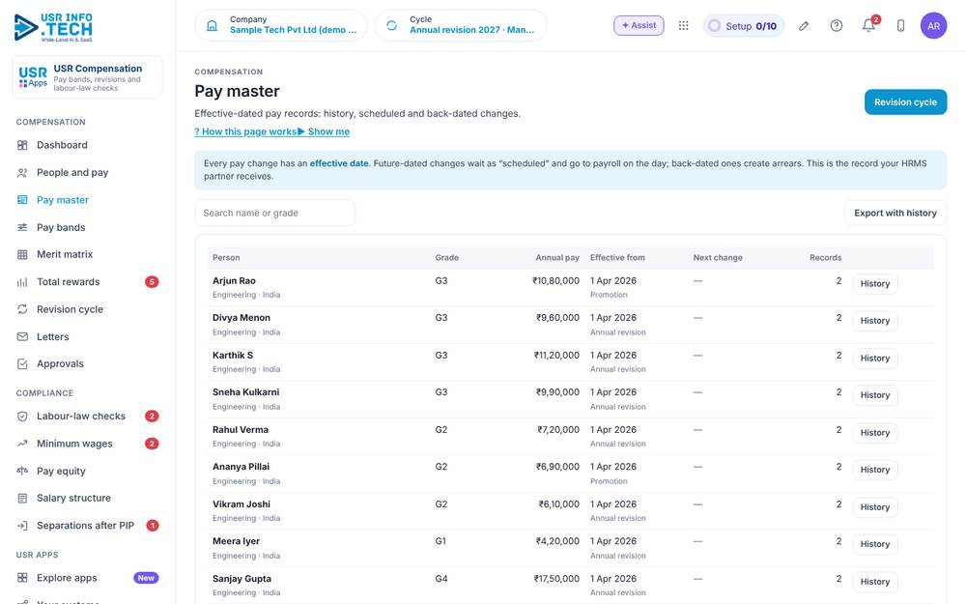
Task: Open notifications bell with 2 alerts
Action: coord(869,25)
